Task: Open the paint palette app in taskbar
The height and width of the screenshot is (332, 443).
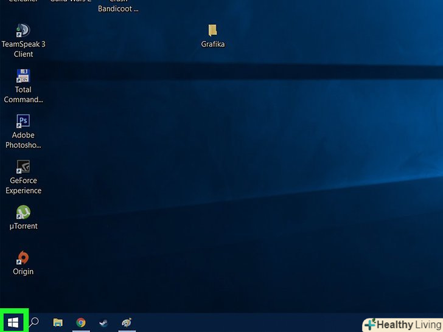Action: [127, 322]
